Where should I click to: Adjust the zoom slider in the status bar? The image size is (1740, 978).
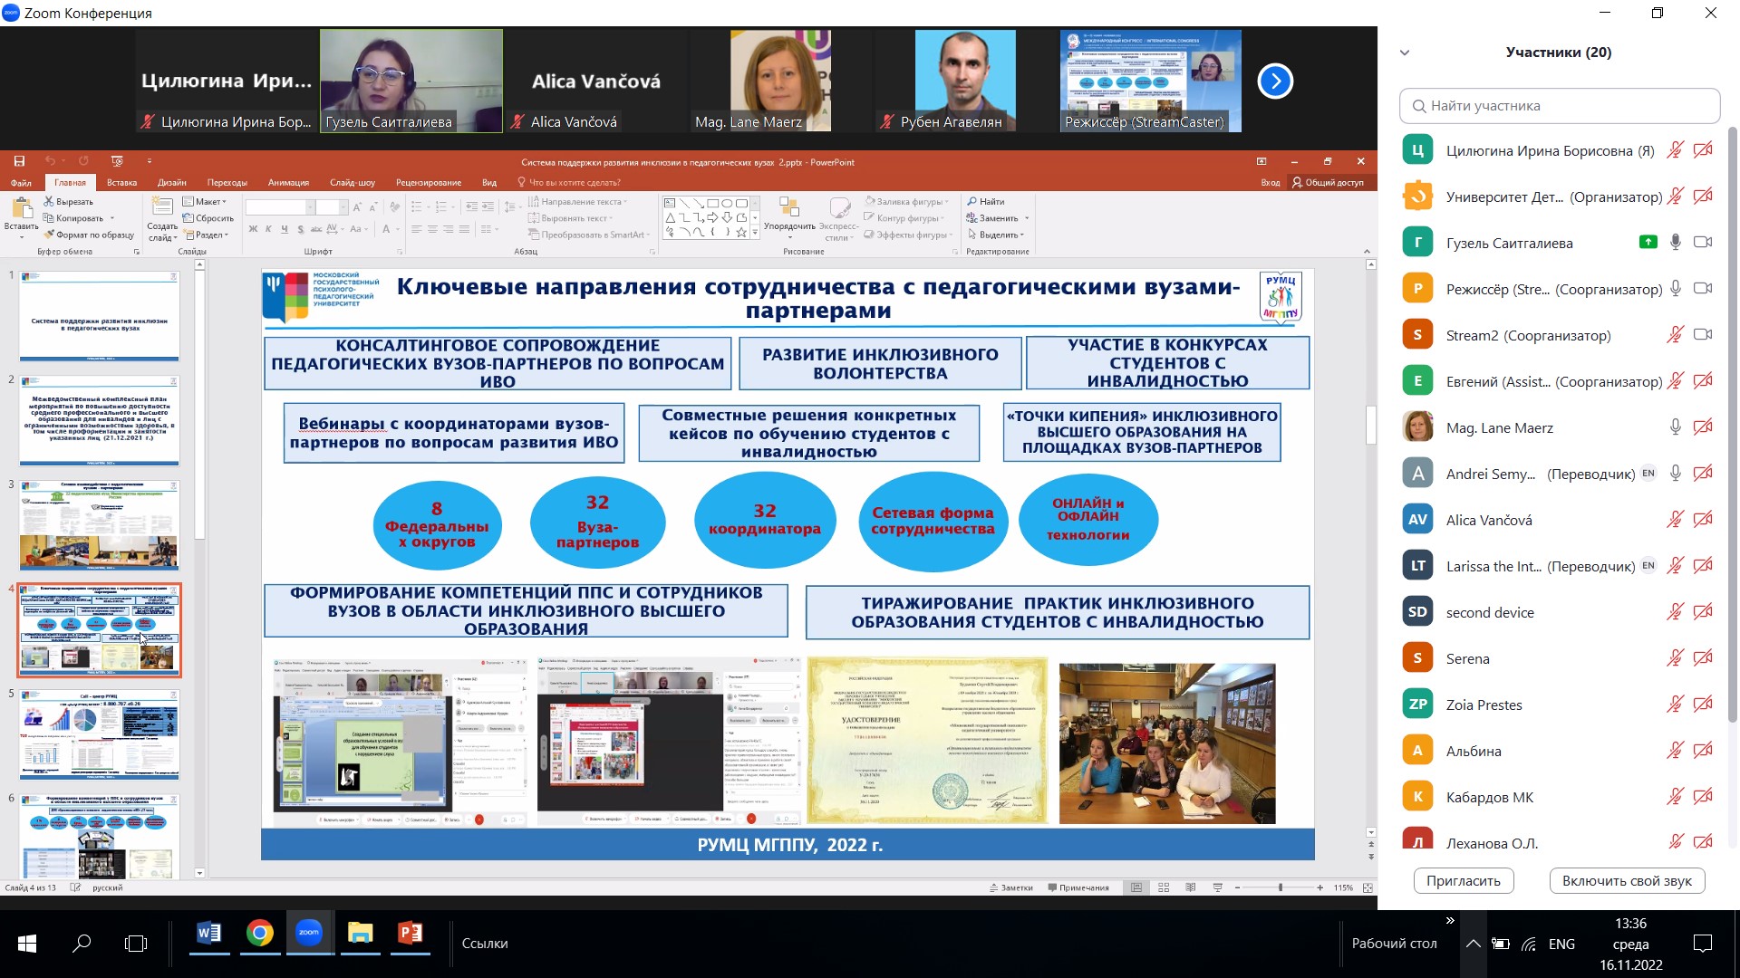[1280, 887]
